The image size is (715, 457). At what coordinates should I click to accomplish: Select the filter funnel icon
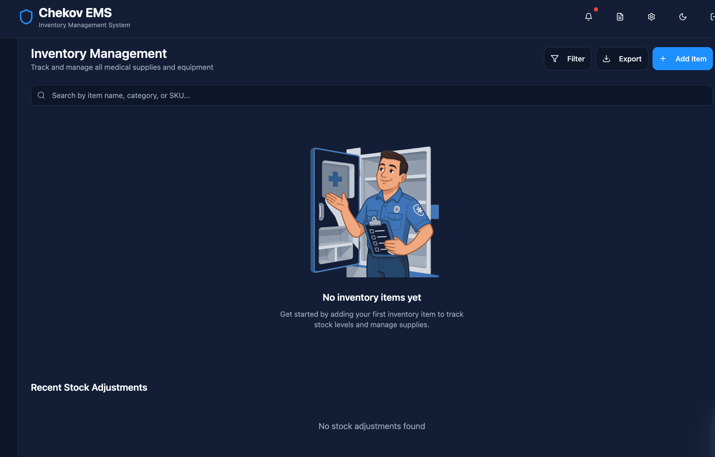pos(555,59)
